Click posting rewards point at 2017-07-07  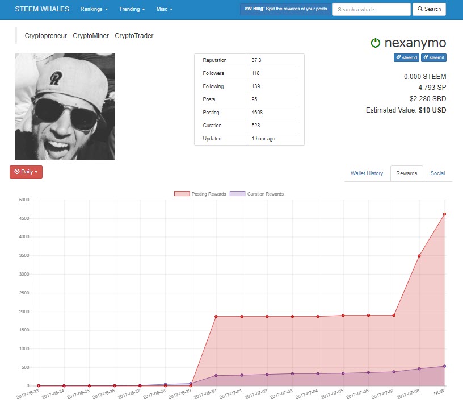point(394,316)
